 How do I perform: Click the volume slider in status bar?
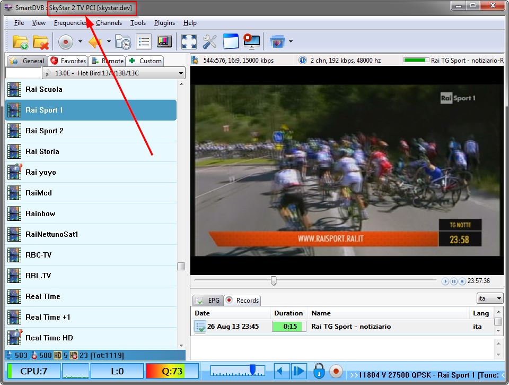click(x=238, y=371)
